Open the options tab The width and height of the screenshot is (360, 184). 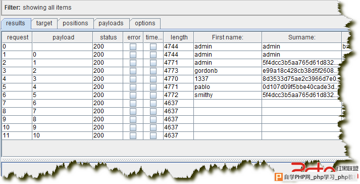145,23
